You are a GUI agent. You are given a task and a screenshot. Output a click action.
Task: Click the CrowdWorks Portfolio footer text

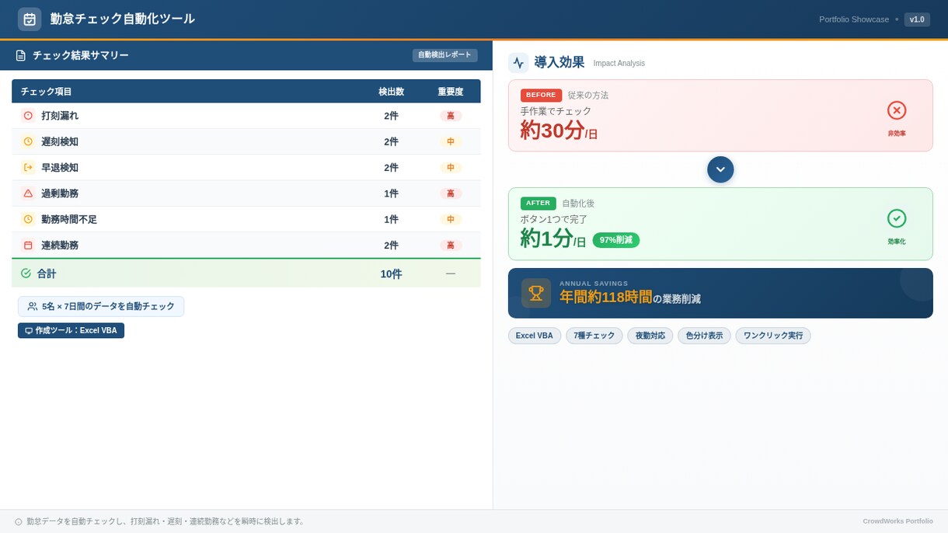tap(897, 521)
